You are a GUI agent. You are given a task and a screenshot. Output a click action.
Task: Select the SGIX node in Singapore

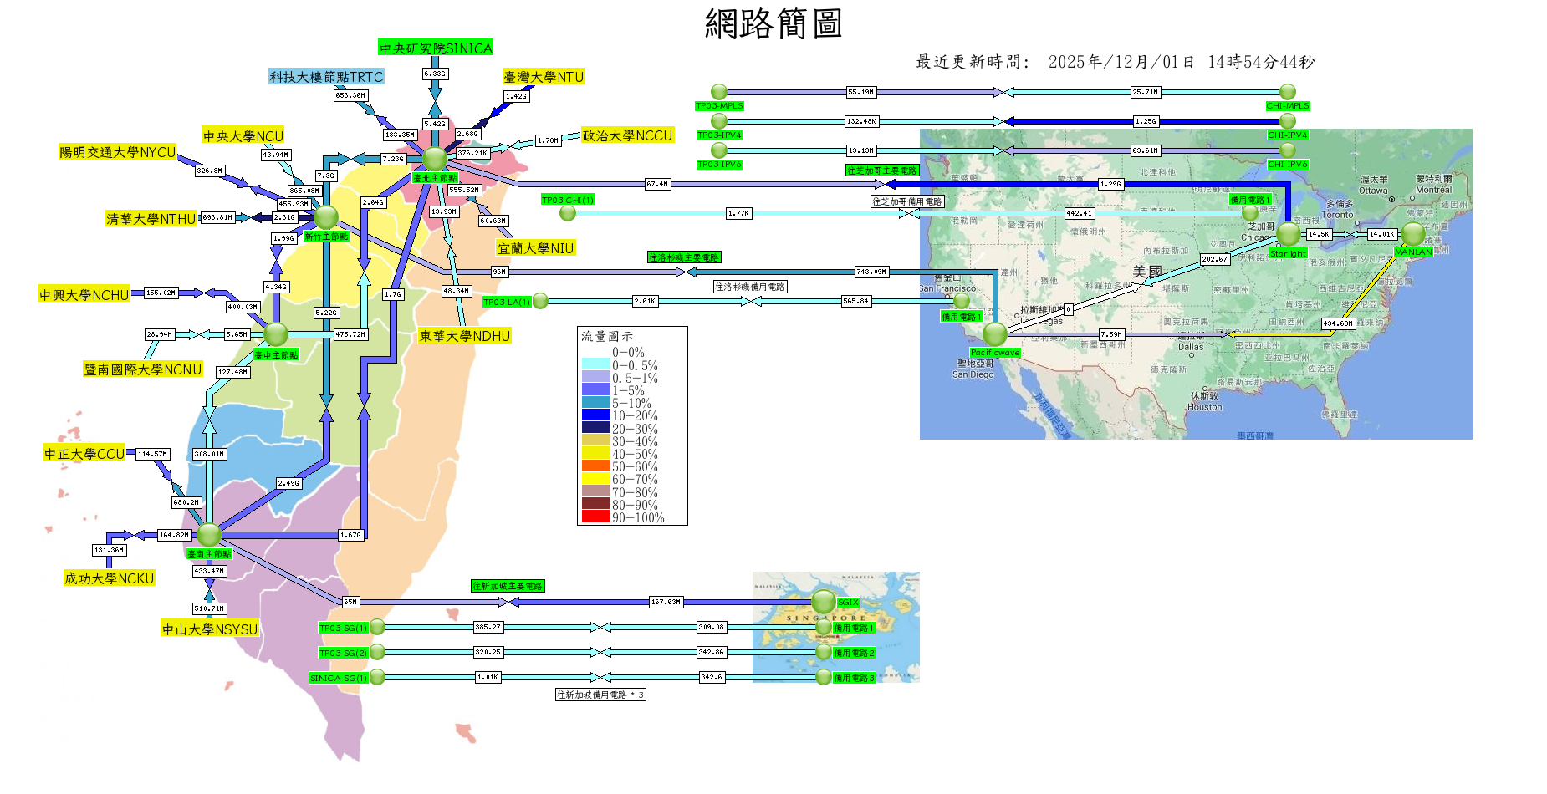824,601
